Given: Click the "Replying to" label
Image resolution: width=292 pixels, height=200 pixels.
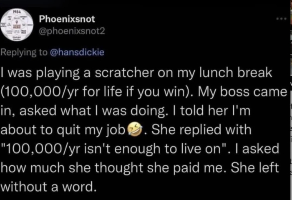Looking at the screenshot, I should [25, 52].
